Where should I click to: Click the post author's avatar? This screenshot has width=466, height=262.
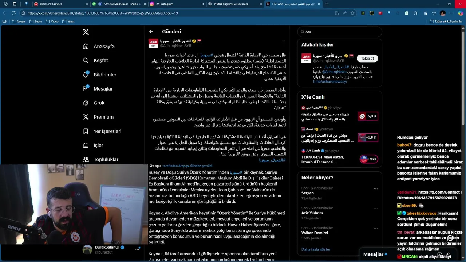pyautogui.click(x=153, y=43)
